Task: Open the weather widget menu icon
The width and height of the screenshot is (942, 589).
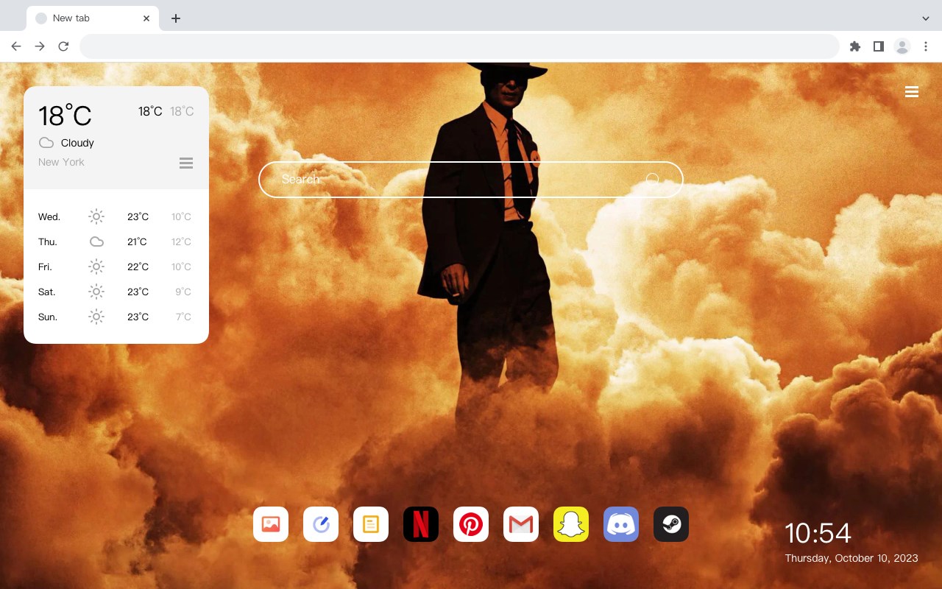Action: click(186, 163)
